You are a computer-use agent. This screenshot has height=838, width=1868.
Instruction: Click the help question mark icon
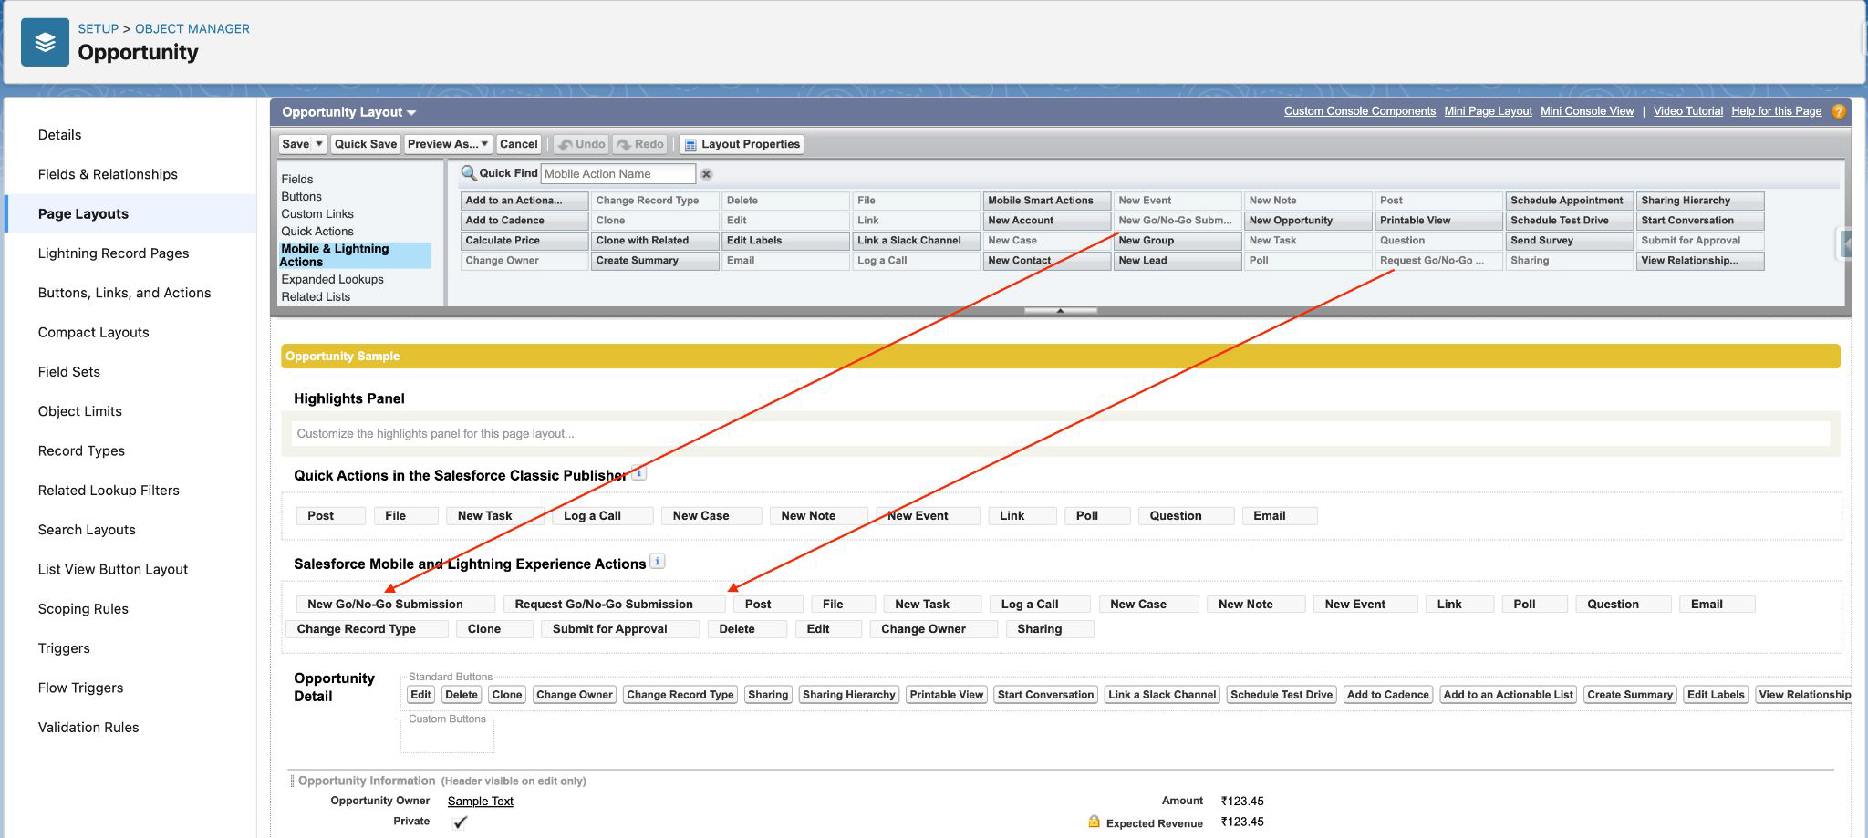click(x=1838, y=111)
